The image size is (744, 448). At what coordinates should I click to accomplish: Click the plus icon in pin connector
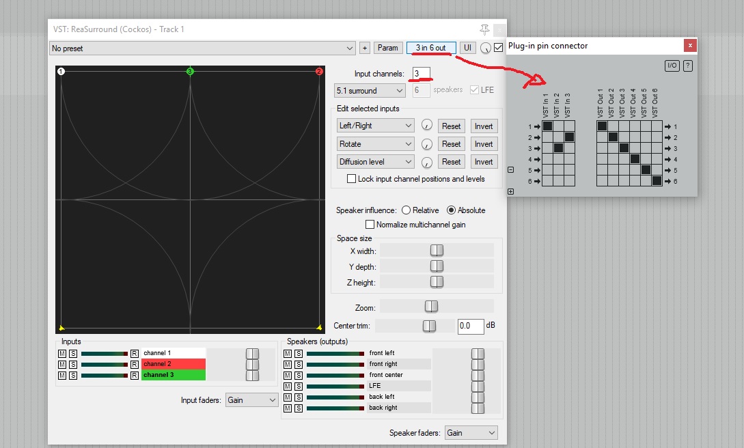(x=511, y=192)
